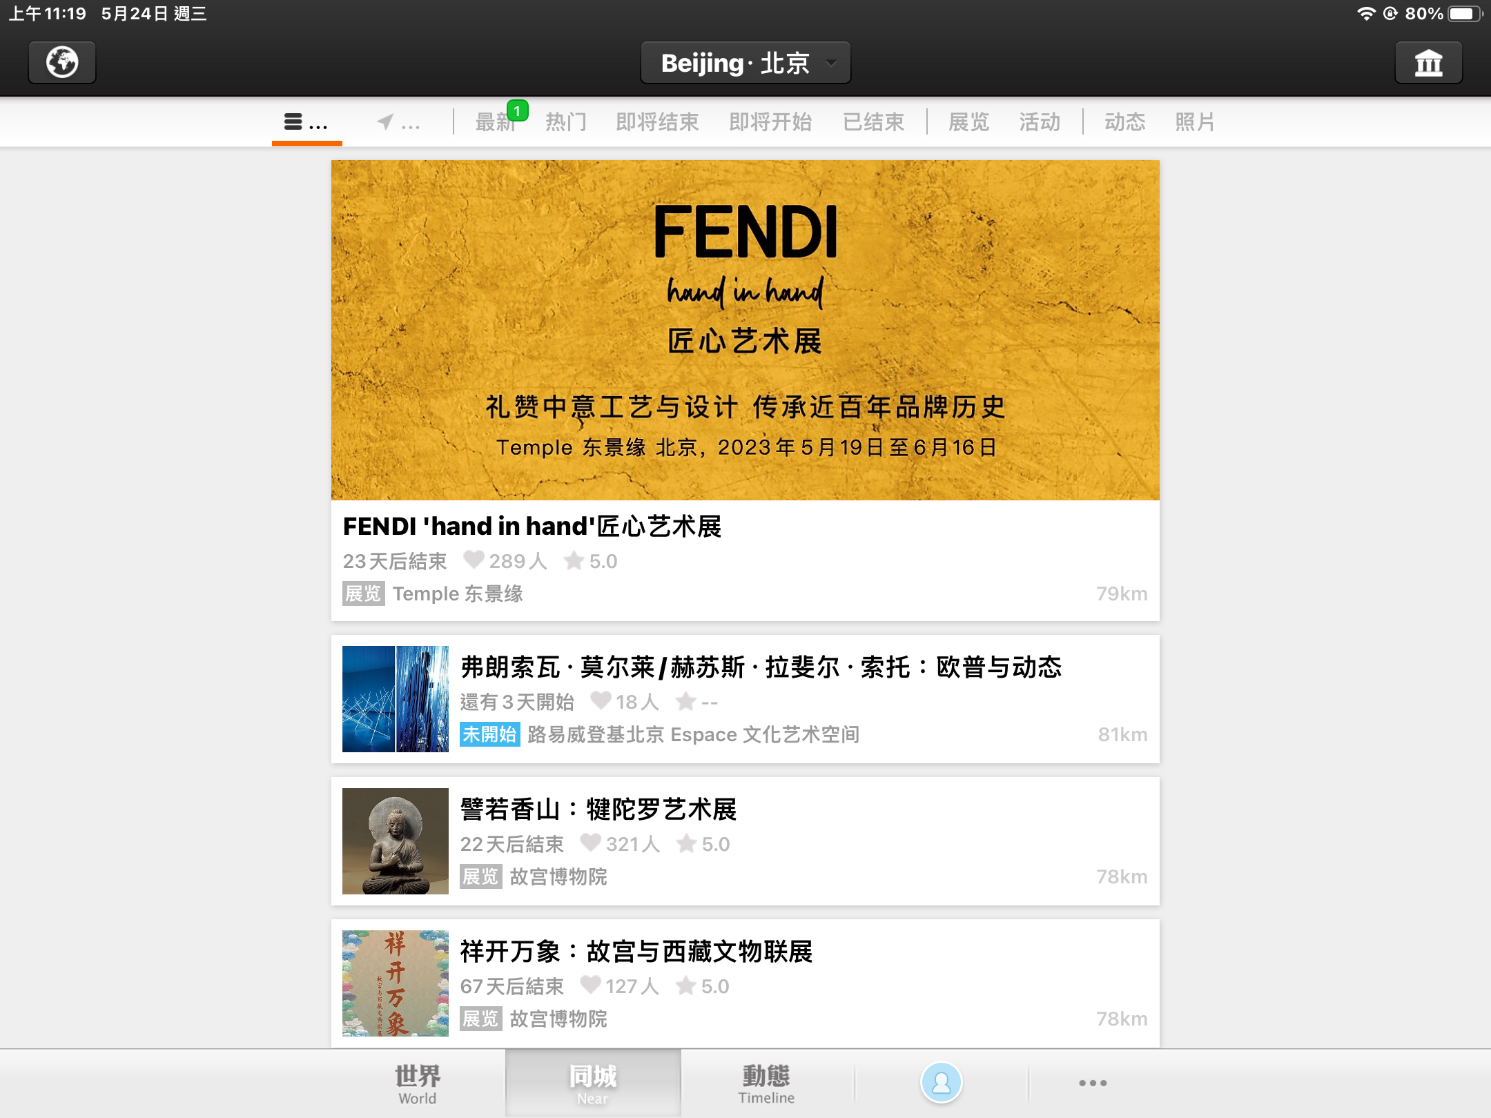The width and height of the screenshot is (1491, 1118).
Task: Open the three-dot more menu
Action: [1093, 1083]
